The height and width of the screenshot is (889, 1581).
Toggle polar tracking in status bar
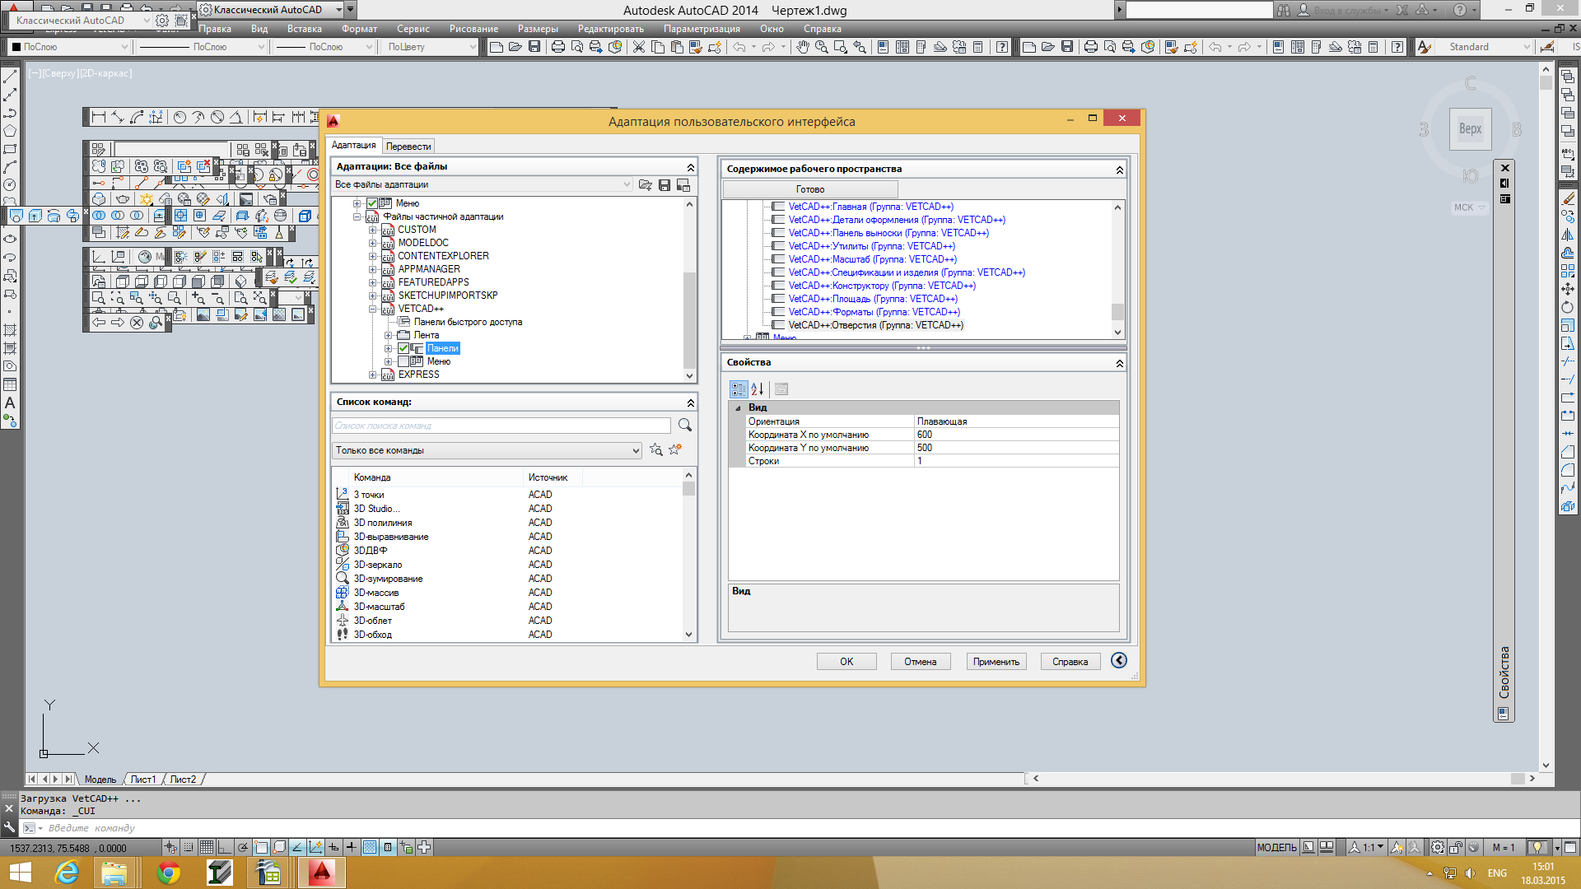pyautogui.click(x=243, y=847)
